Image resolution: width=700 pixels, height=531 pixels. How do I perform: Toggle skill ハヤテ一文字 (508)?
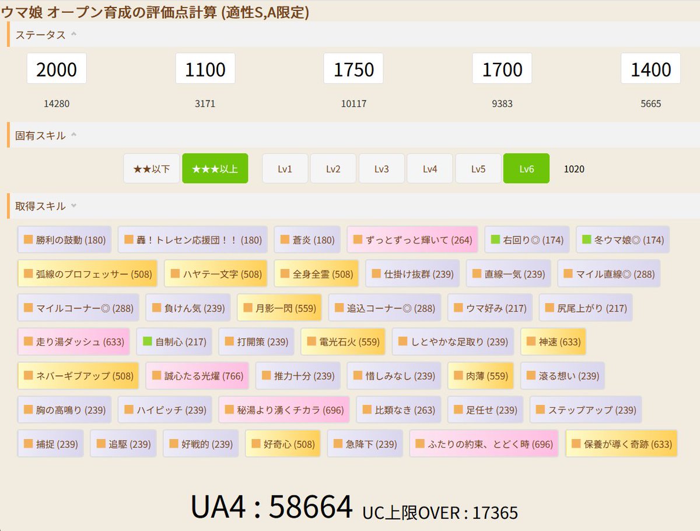216,274
